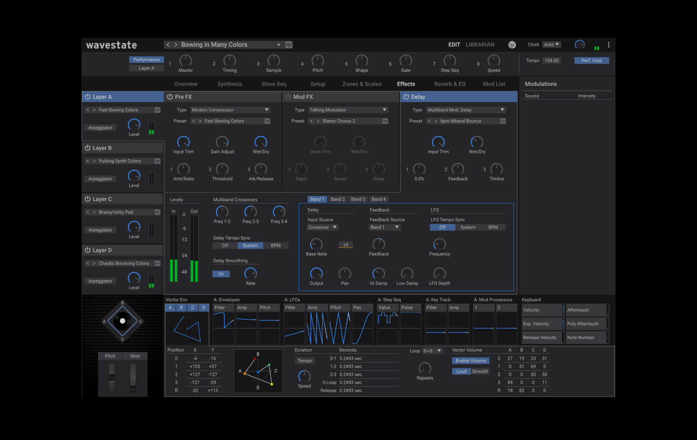Screen dimensions: 697x440
Task: Click the randomize dice icon
Action: (x=512, y=45)
